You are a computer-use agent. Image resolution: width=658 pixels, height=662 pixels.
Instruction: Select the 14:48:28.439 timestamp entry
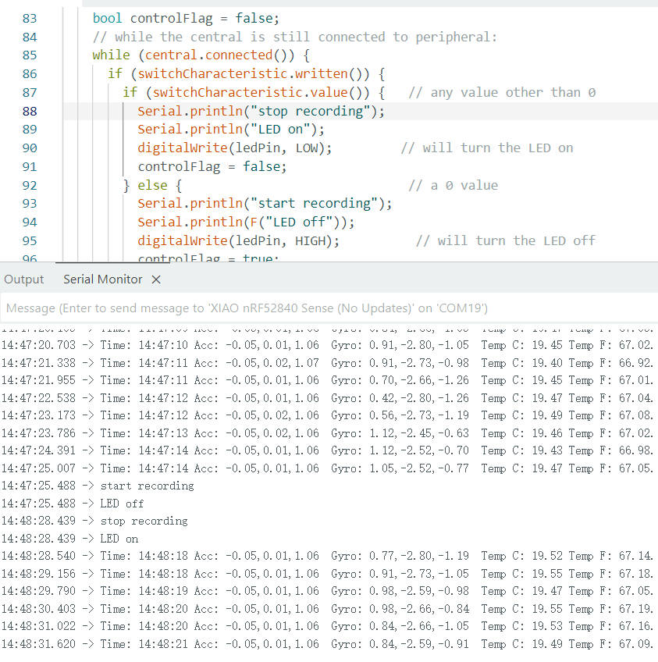pyautogui.click(x=39, y=521)
